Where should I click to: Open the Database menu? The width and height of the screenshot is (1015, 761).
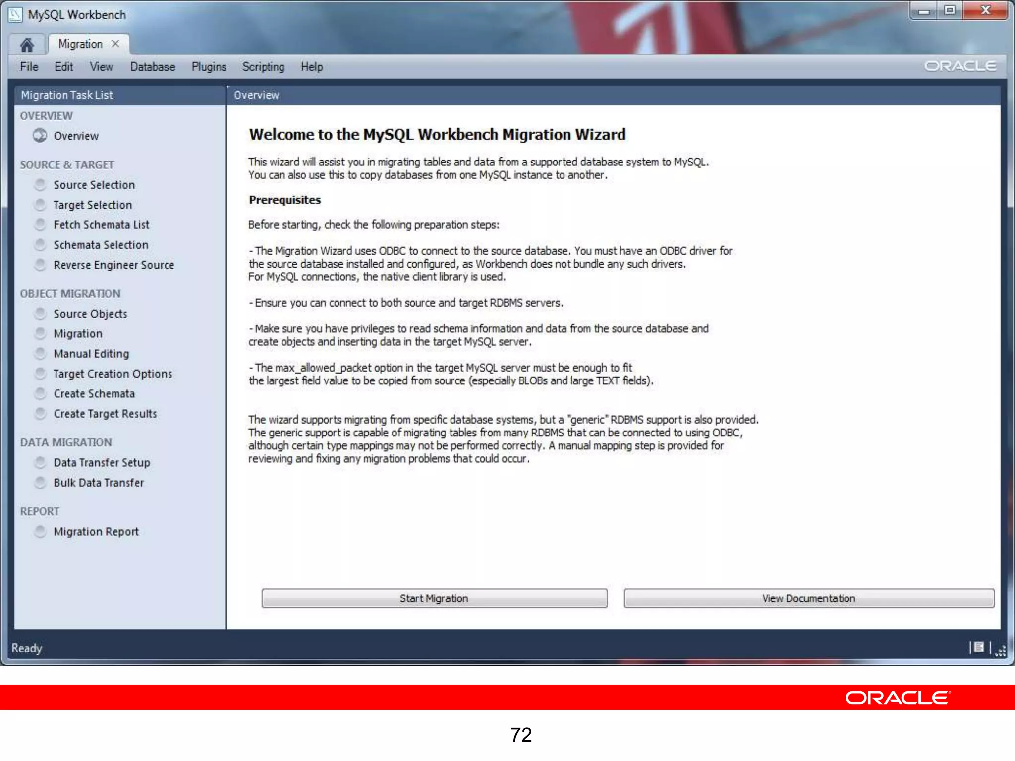pos(153,66)
